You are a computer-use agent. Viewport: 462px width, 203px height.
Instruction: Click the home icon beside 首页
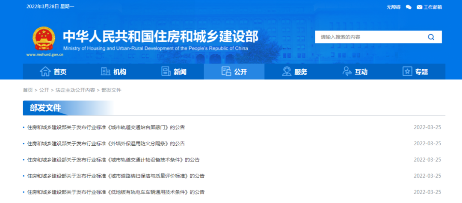pyautogui.click(x=45, y=71)
